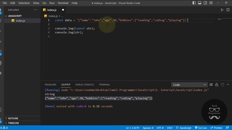The image size is (232, 130).
Task: Toggle the bottom panel layout icon
Action: [x=200, y=3]
